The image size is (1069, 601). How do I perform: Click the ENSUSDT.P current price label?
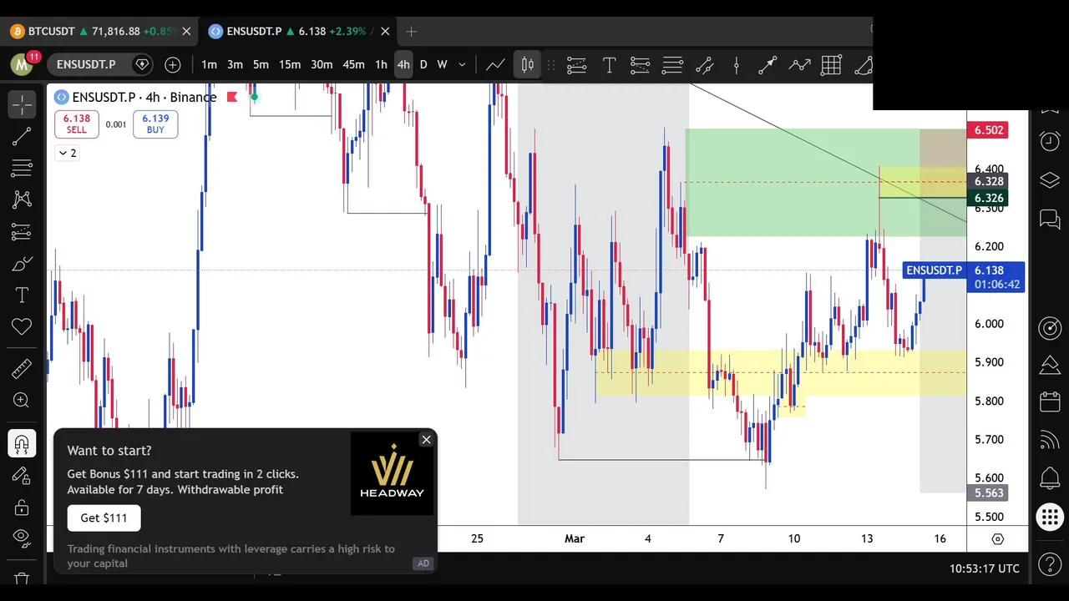(962, 277)
